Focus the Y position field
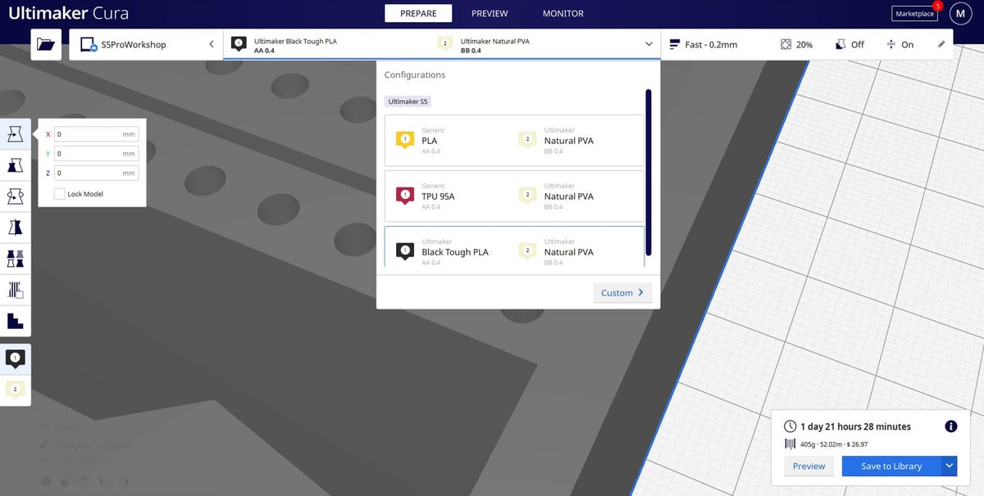The image size is (984, 496). coord(96,154)
